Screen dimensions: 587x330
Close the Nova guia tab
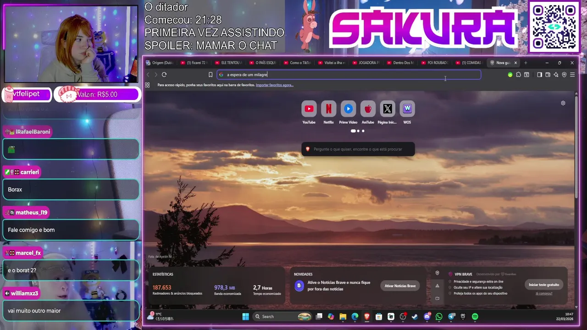tap(515, 63)
